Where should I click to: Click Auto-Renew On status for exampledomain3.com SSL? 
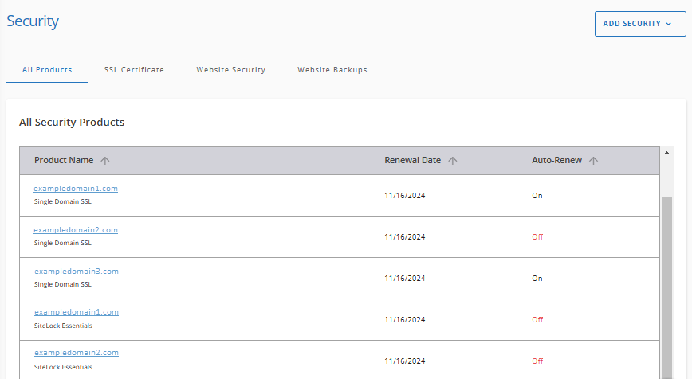[x=537, y=279]
